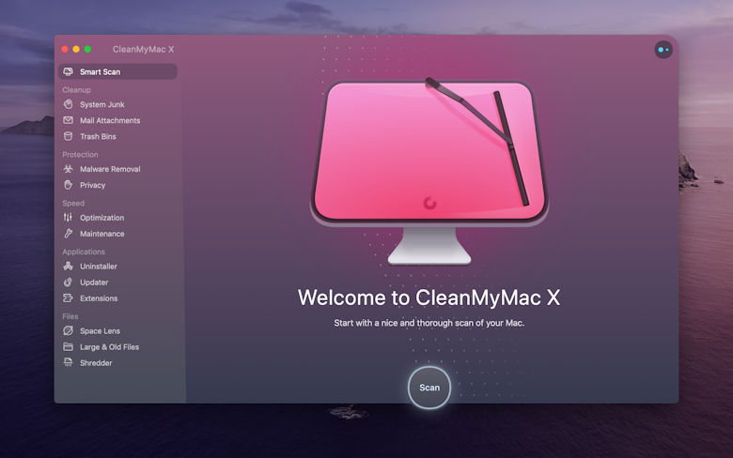The height and width of the screenshot is (458, 733).
Task: Select the Privacy hand icon
Action: 68,185
